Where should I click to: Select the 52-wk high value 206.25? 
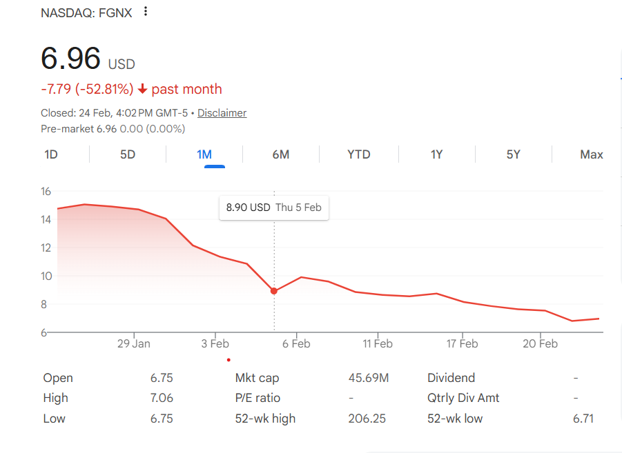coord(367,418)
